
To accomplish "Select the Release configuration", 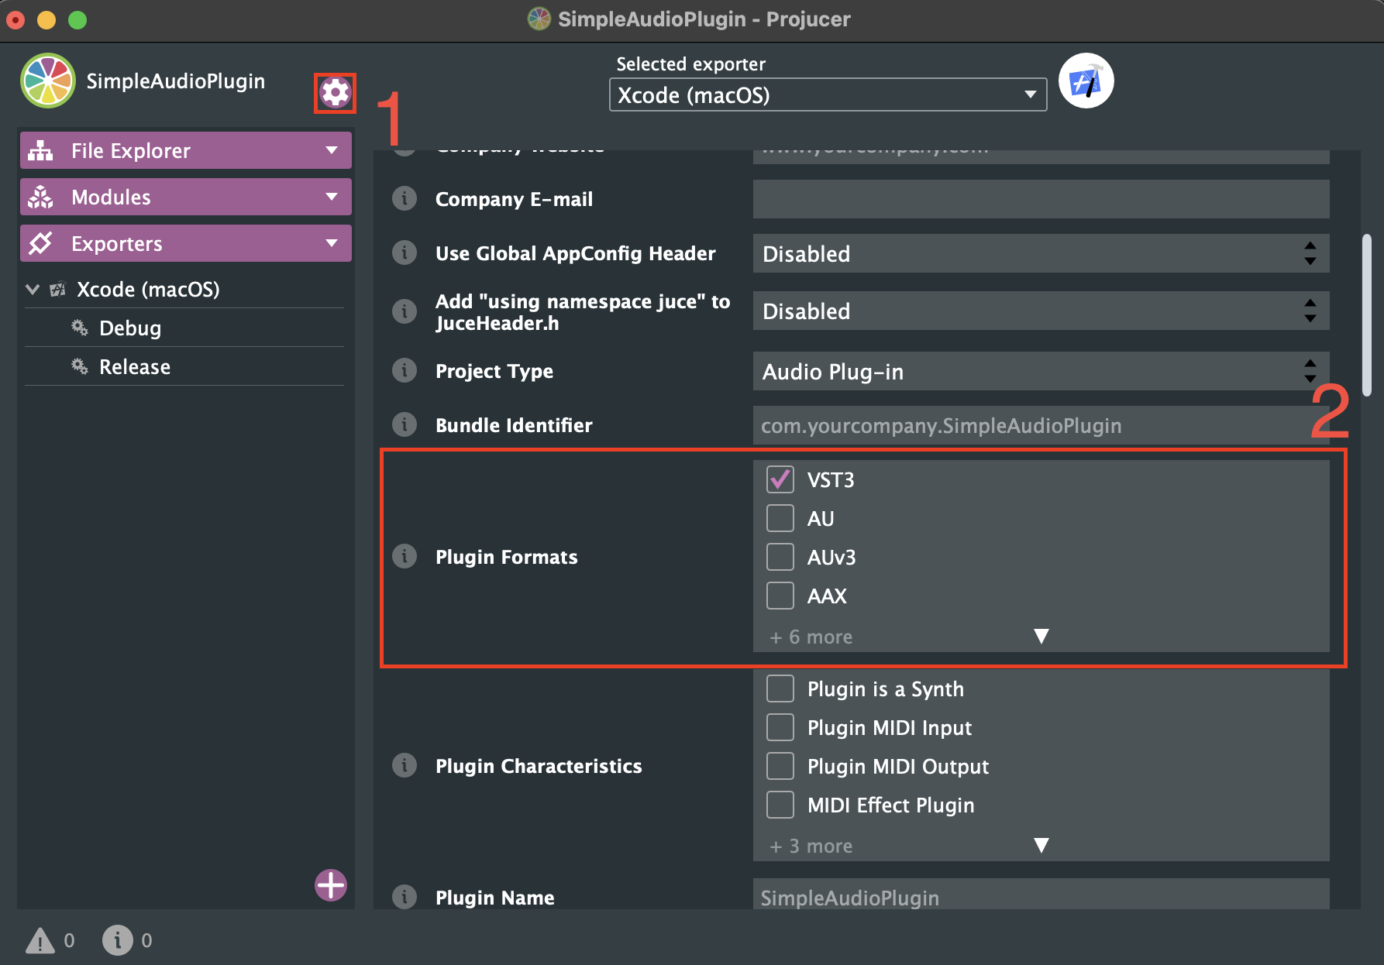I will point(184,366).
